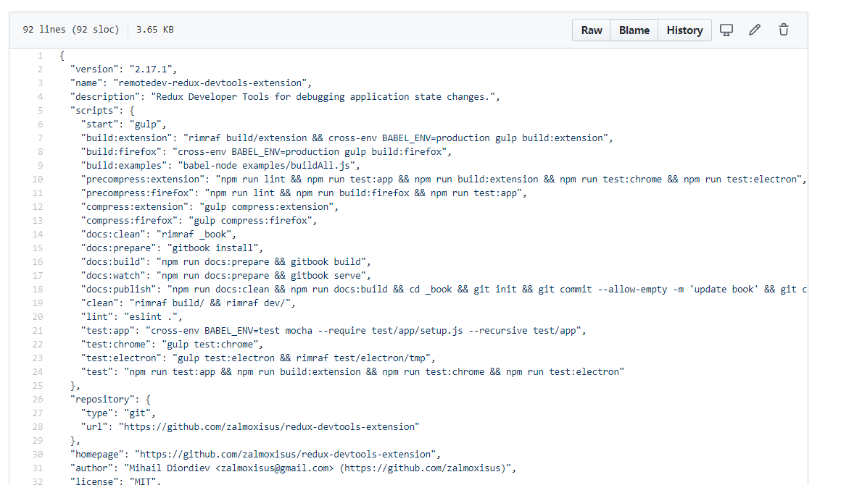Screen dimensions: 841x485
Task: Select line number 31
Action: point(38,468)
